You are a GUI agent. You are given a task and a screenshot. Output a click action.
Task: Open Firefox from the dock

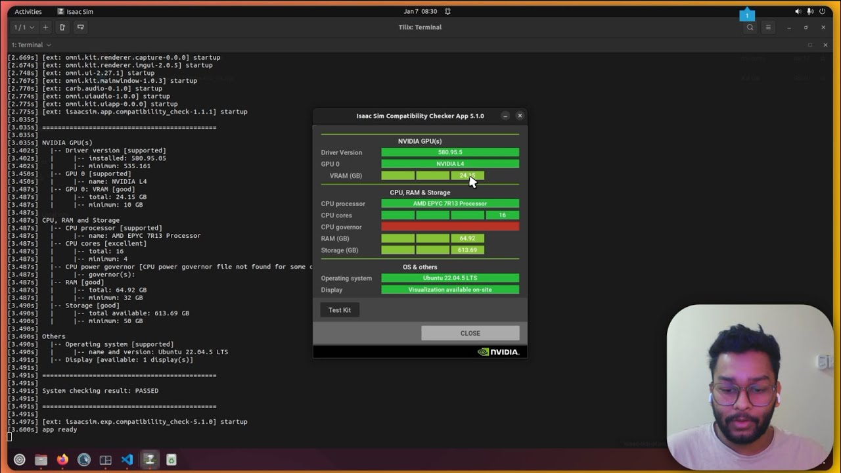pos(62,460)
